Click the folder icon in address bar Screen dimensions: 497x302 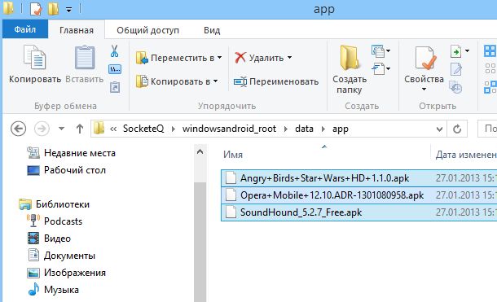[x=99, y=129]
